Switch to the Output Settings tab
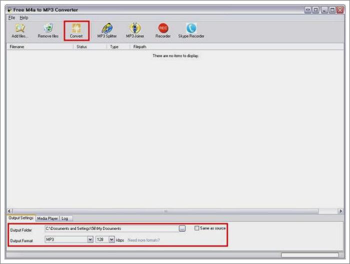 21,218
